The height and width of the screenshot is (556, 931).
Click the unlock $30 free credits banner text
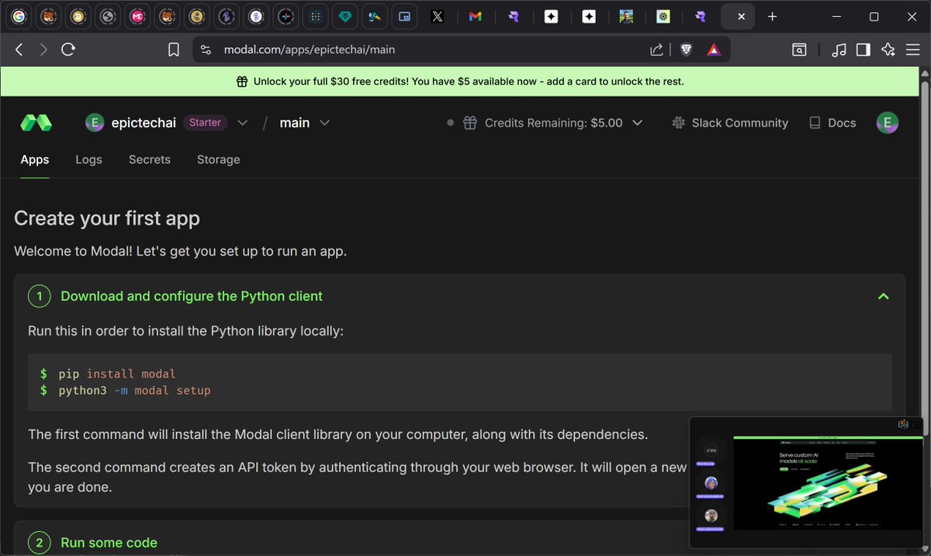pyautogui.click(x=469, y=81)
